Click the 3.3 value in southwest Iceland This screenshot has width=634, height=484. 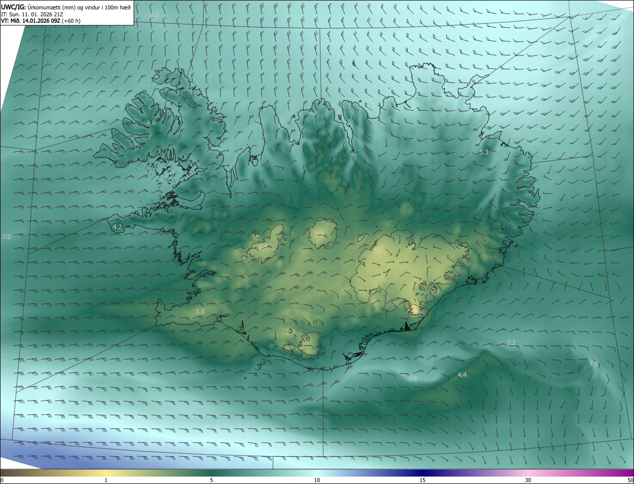(x=200, y=312)
